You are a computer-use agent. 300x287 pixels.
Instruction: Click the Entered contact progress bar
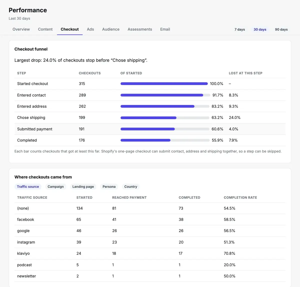[165, 95]
